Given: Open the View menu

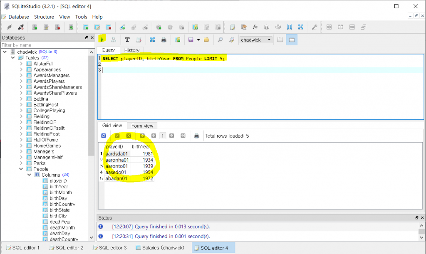Looking at the screenshot, I should tap(64, 17).
